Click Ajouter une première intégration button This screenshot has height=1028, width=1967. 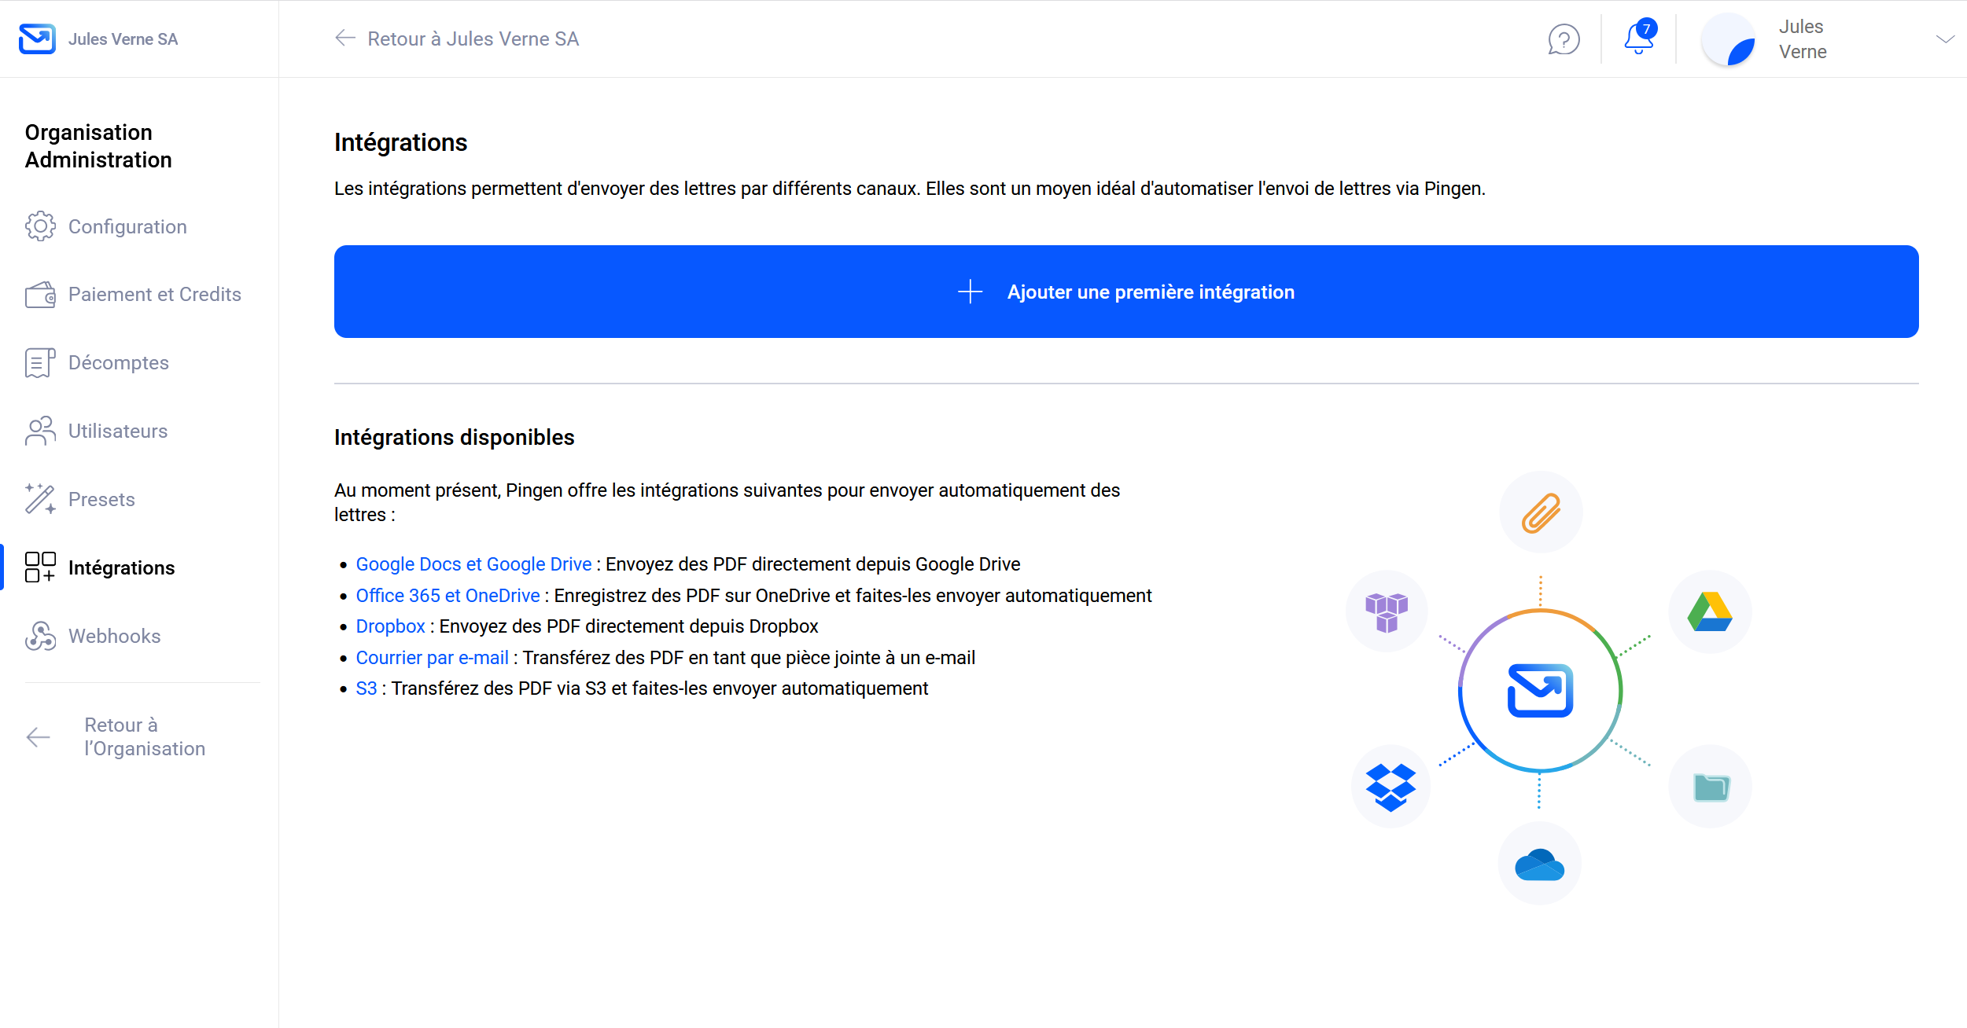tap(1125, 292)
